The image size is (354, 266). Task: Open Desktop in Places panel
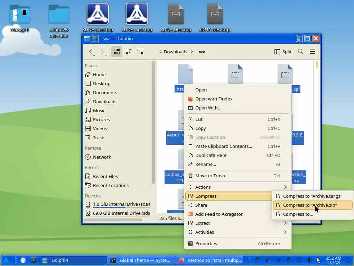pyautogui.click(x=117, y=84)
